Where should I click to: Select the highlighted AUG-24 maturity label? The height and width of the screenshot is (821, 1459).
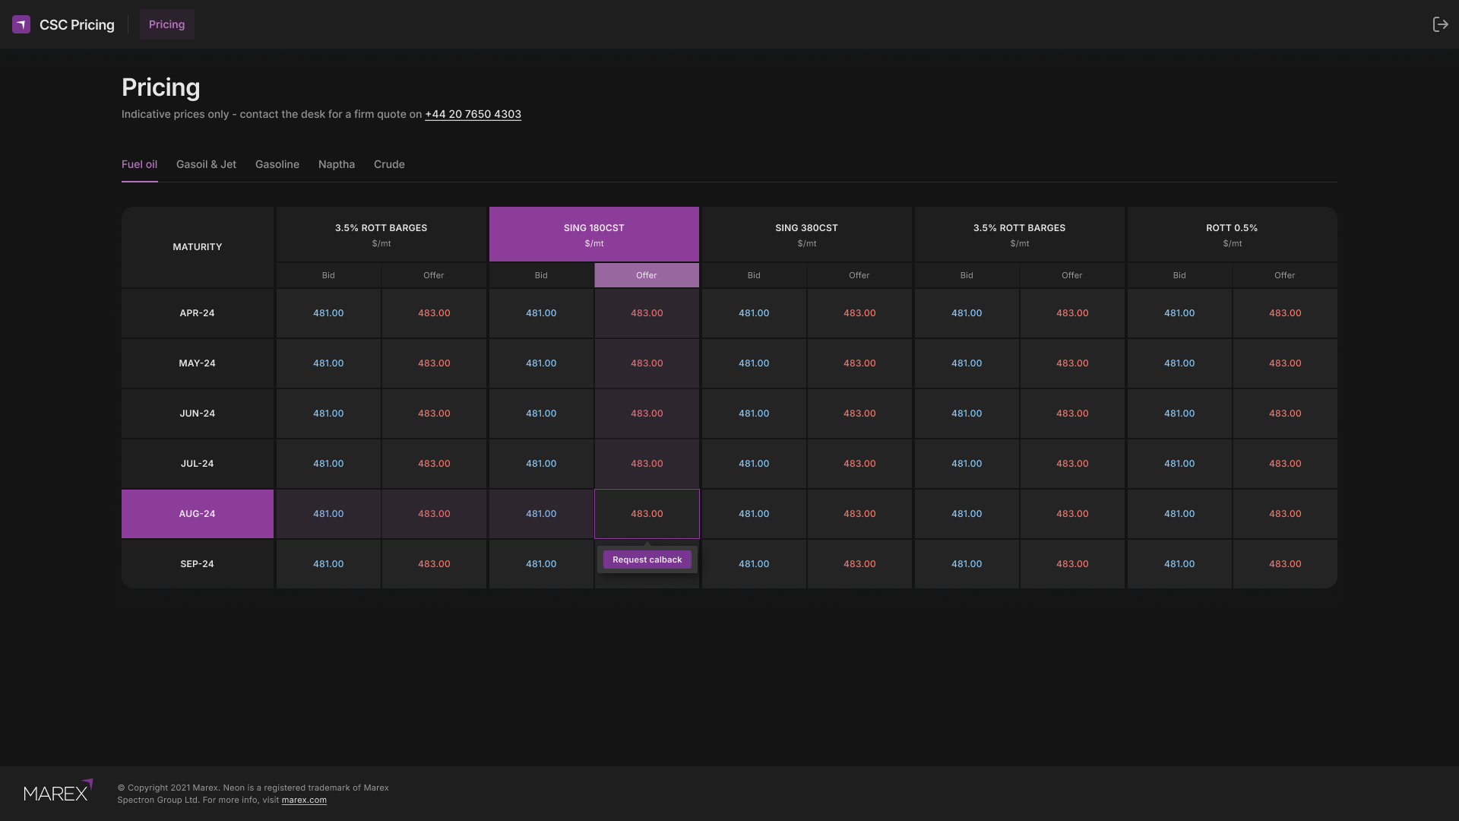click(x=198, y=514)
